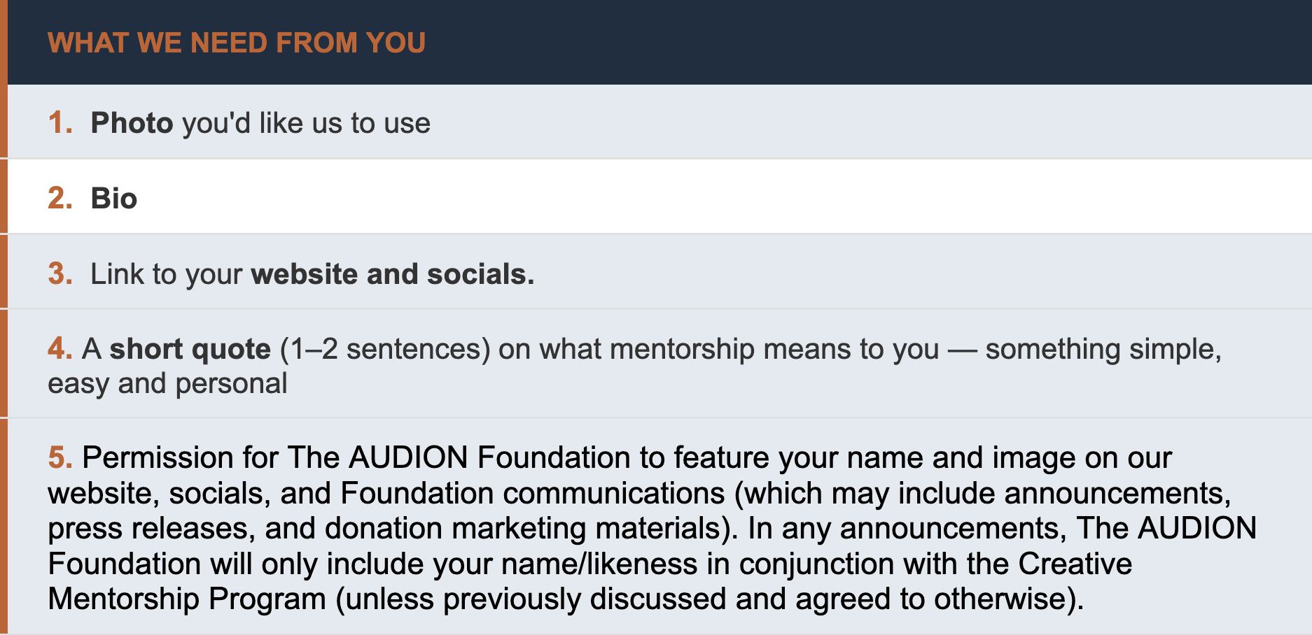The width and height of the screenshot is (1312, 635).
Task: Click the bold 'short quote' text
Action: 190,349
